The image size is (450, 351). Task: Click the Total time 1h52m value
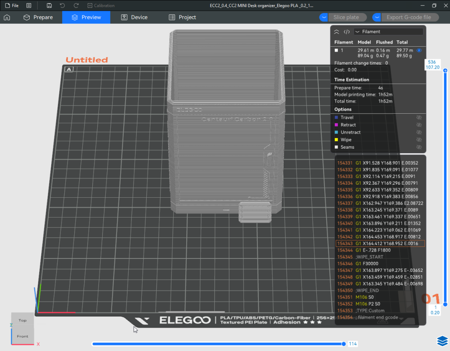(x=385, y=101)
